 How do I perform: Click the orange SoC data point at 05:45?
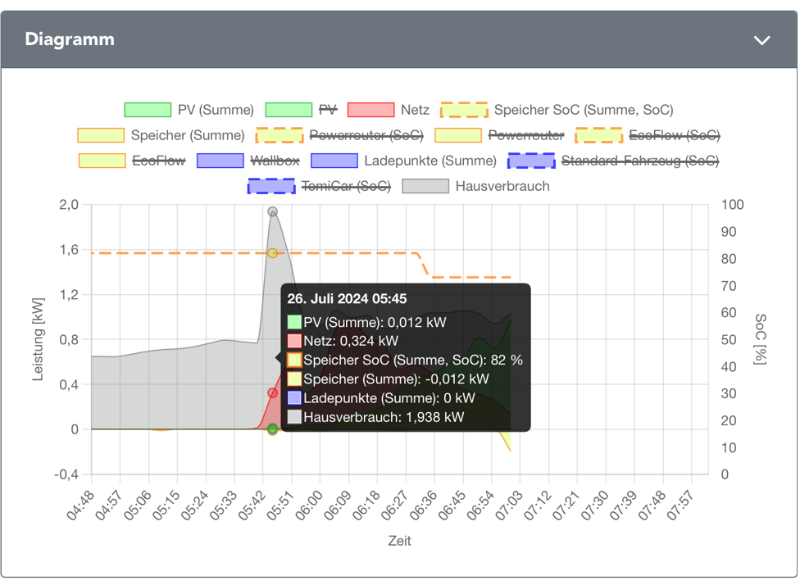click(273, 253)
